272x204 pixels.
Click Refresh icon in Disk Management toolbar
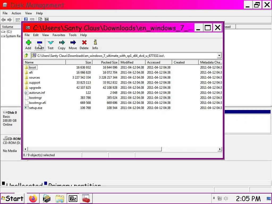(40, 19)
